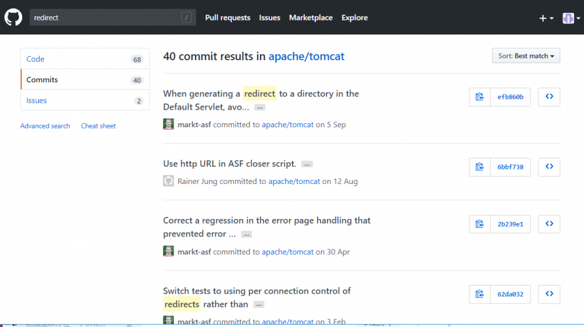
Task: Switch to the Issues results tab
Action: pyautogui.click(x=37, y=100)
